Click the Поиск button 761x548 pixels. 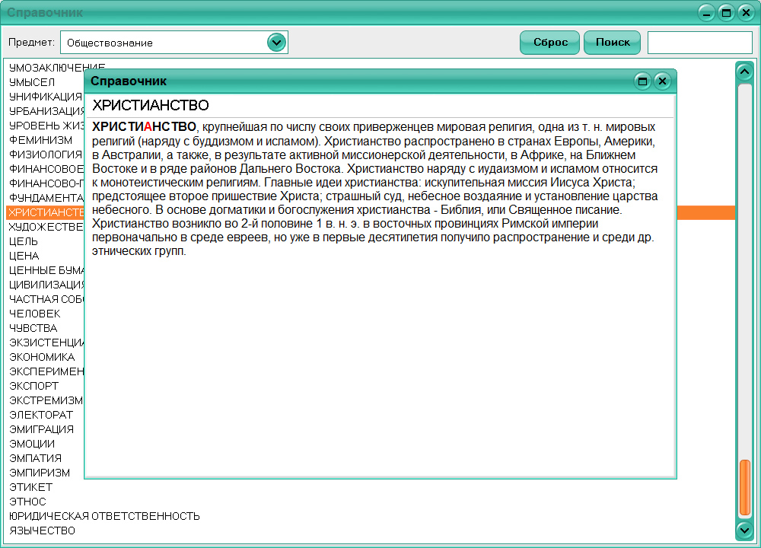[613, 43]
